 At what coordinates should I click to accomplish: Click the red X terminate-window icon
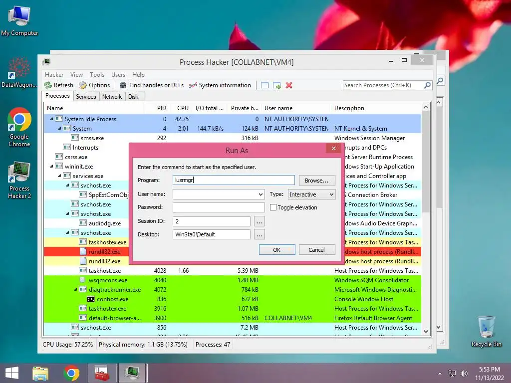click(289, 85)
